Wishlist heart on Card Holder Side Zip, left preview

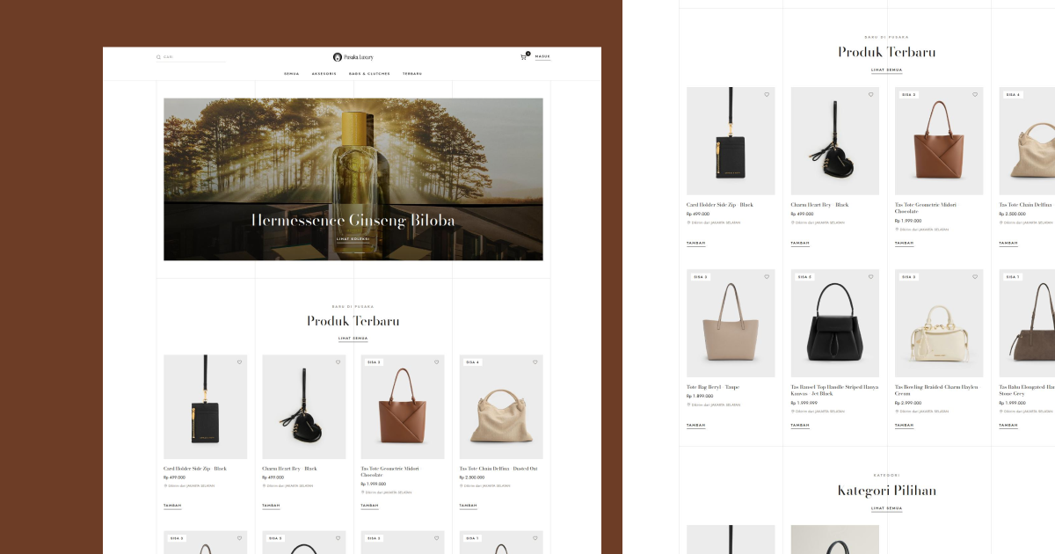pyautogui.click(x=239, y=362)
